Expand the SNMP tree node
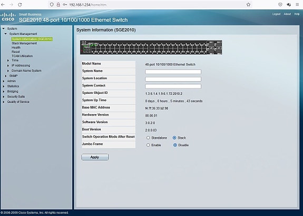Screen dimensions: 303x216 click(x=6, y=76)
